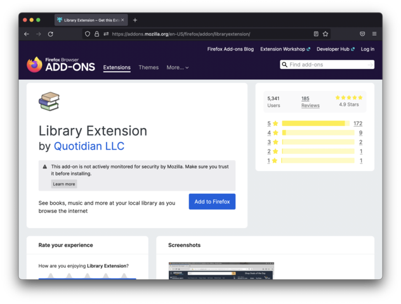Filter reviews by the 3-star bar
The height and width of the screenshot is (304, 401).
pos(318,142)
